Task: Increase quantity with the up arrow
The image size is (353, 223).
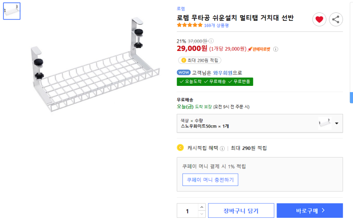Action: coord(202,207)
